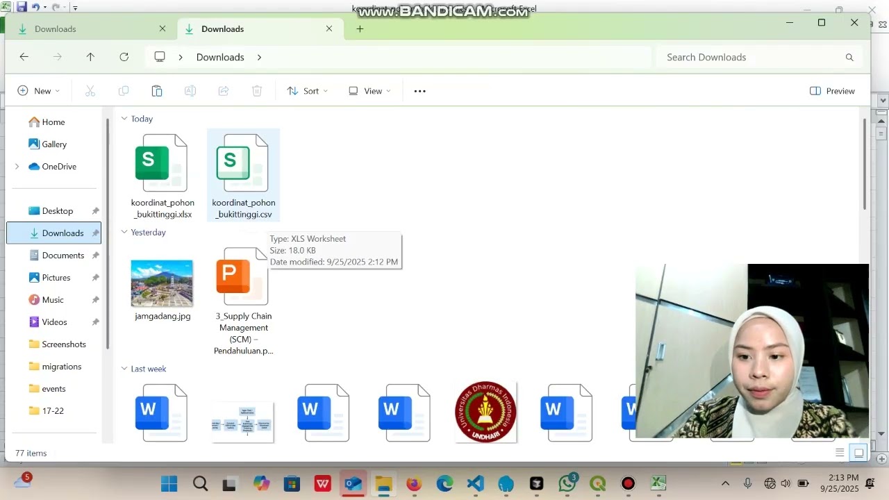Open the Sort dropdown menu
This screenshot has height=500, width=889.
click(x=308, y=91)
